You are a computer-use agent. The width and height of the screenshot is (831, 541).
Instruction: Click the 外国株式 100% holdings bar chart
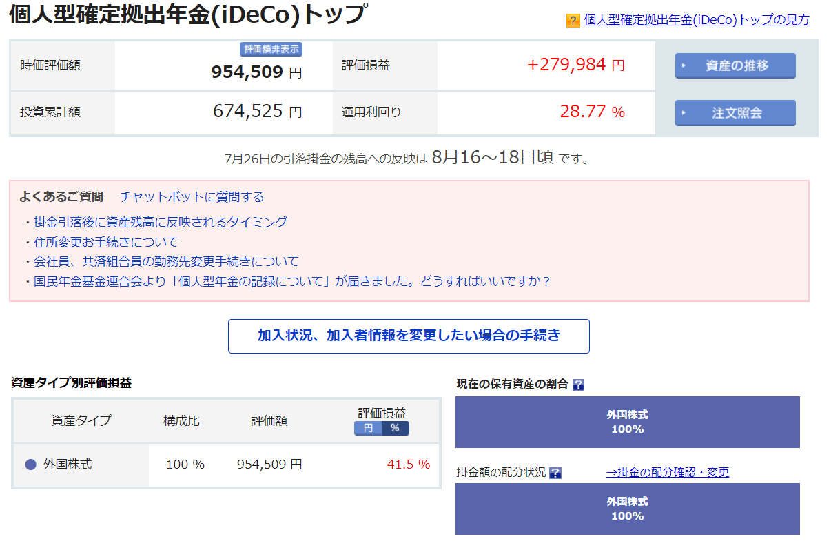point(627,421)
